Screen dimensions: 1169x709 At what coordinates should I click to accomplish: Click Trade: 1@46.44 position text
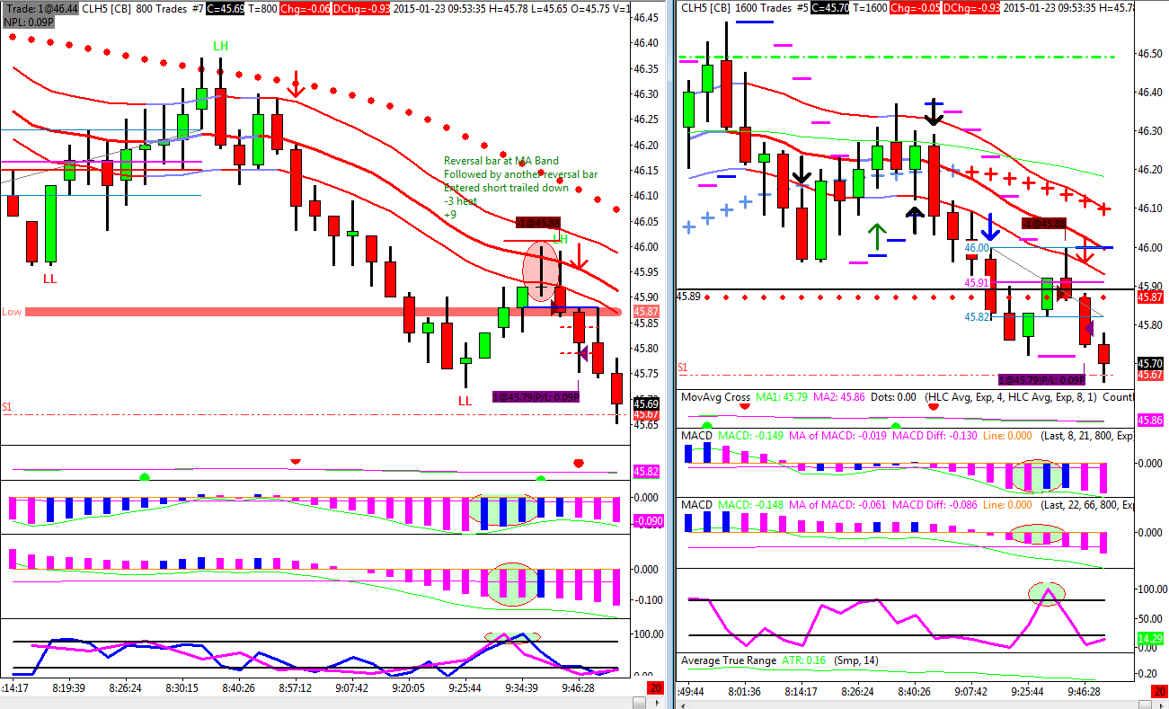click(x=40, y=7)
